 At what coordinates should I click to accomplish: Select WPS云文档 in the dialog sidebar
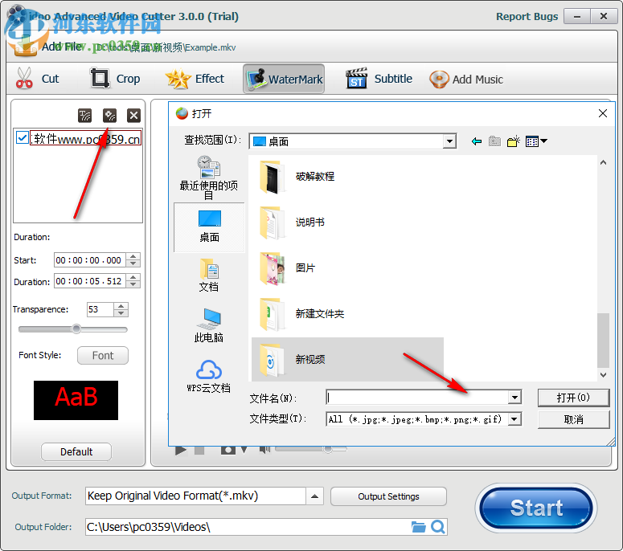coord(209,376)
